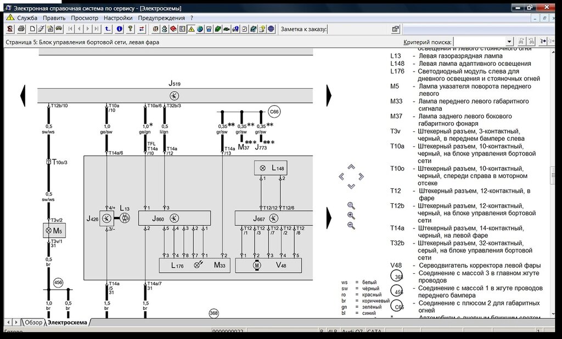
Task: Click the black right arrow beside J519
Action: [x=329, y=95]
